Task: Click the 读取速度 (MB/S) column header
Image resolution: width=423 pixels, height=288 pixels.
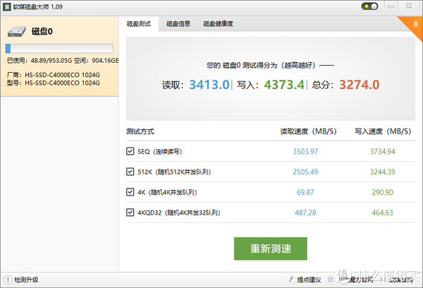Action: click(308, 131)
